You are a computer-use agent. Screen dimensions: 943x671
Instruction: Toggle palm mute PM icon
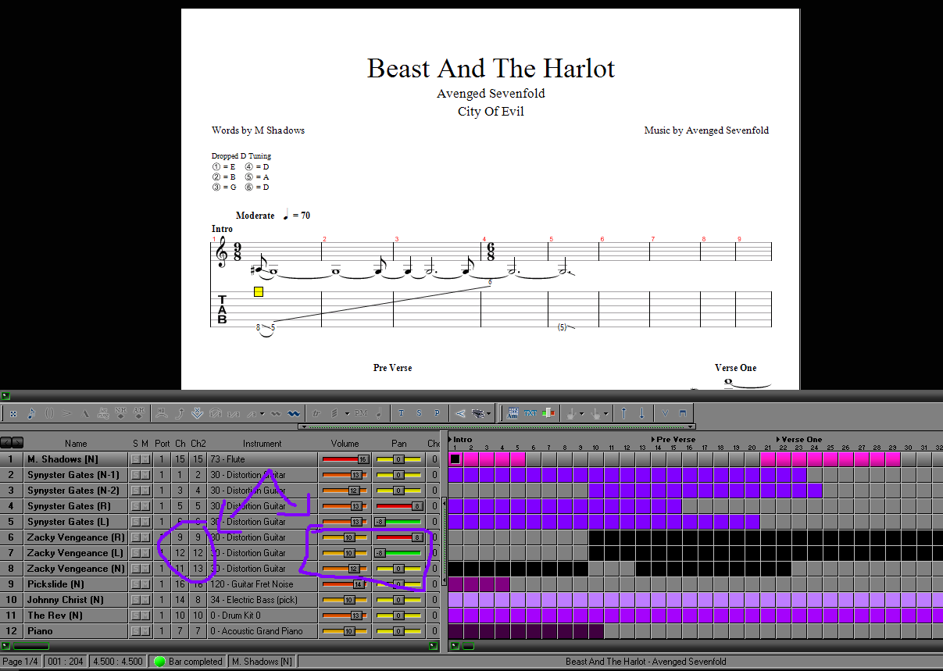pyautogui.click(x=360, y=413)
